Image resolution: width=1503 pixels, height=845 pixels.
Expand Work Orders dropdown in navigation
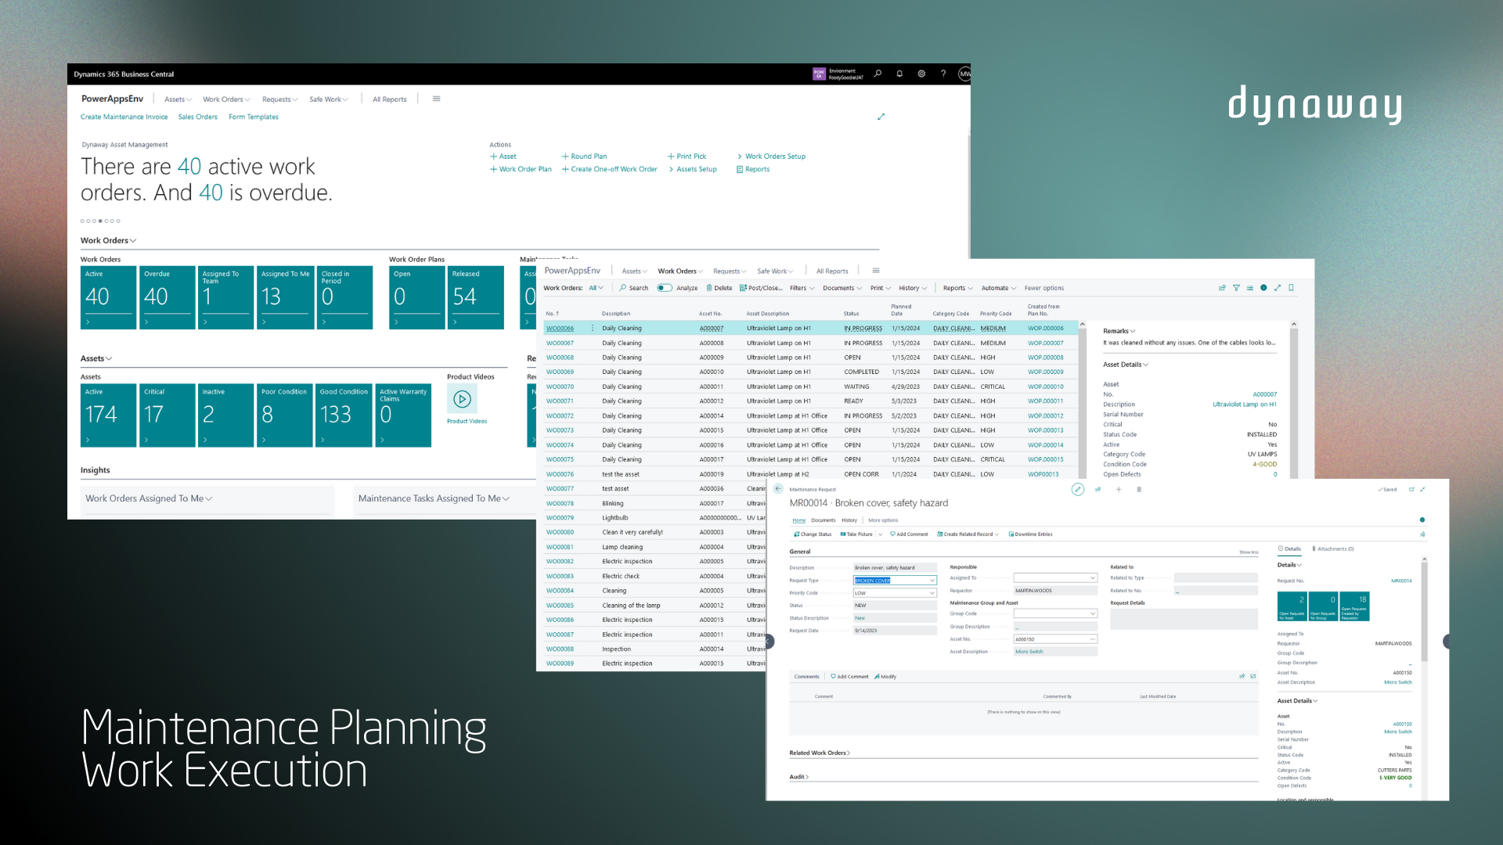coord(223,99)
